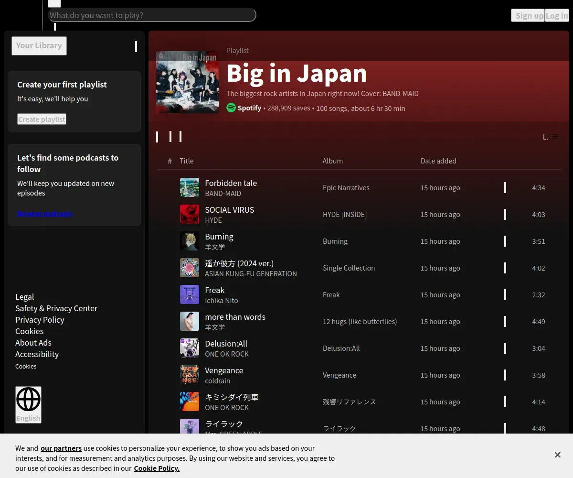Click the Create playlist button
Image resolution: width=573 pixels, height=478 pixels.
(x=42, y=119)
